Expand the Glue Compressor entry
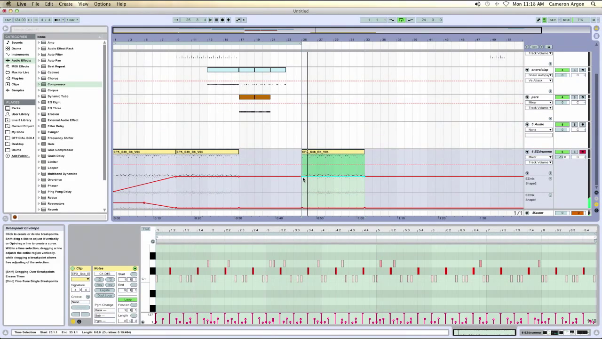The height and width of the screenshot is (339, 602). tap(39, 150)
